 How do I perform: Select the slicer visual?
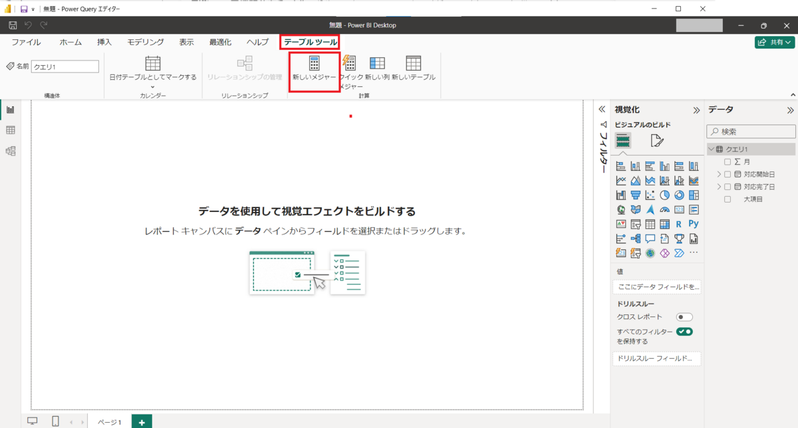[635, 224]
